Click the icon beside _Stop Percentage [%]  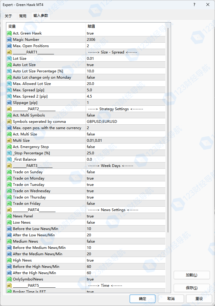pyautogui.click(x=9, y=153)
